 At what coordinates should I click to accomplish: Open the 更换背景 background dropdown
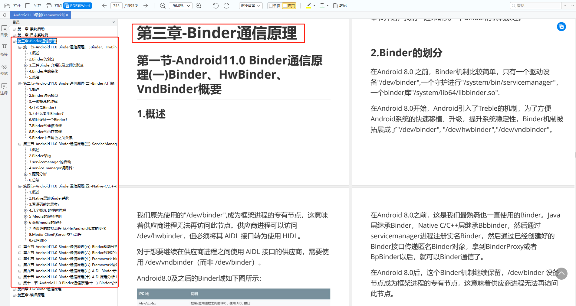(x=251, y=5)
